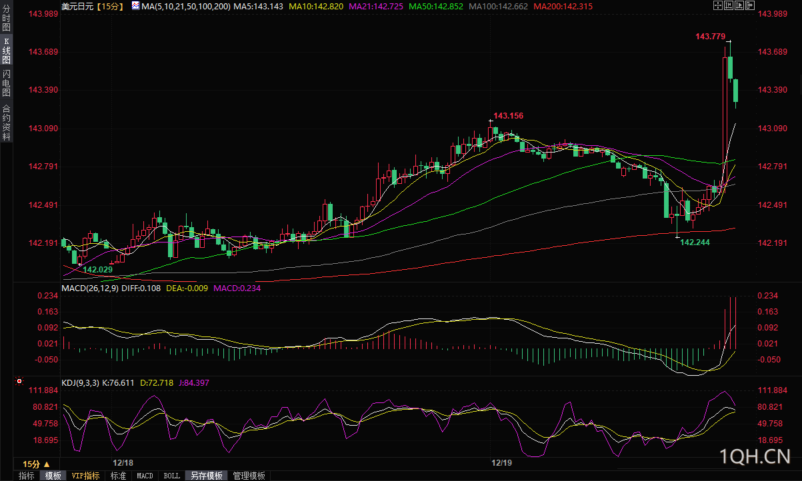Apply the 标准 template
Image resolution: width=802 pixels, height=481 pixels.
(118, 476)
